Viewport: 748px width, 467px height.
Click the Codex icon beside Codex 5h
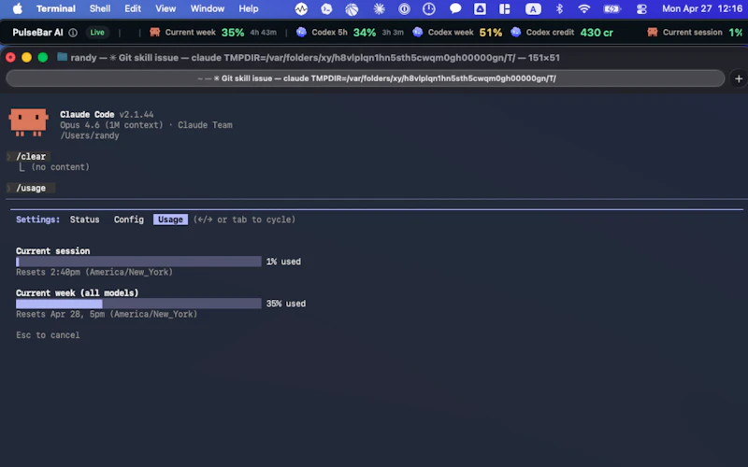[x=301, y=33]
